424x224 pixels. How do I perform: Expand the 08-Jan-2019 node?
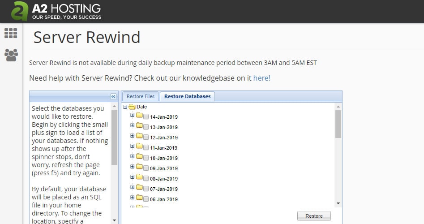132,177
